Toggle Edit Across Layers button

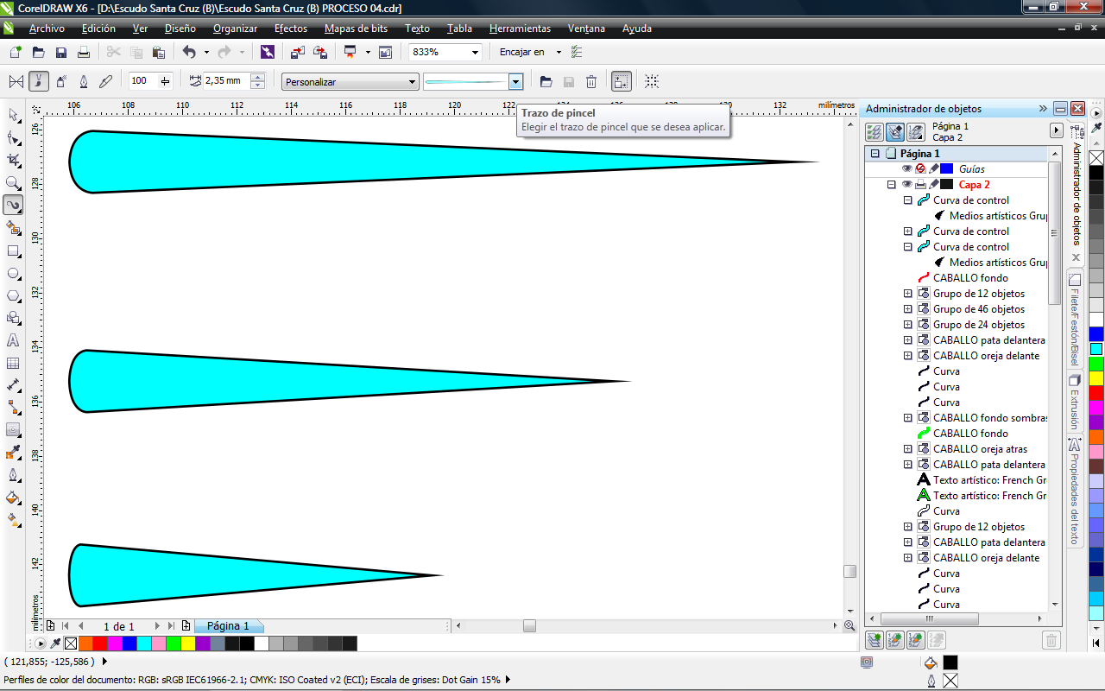(x=895, y=132)
